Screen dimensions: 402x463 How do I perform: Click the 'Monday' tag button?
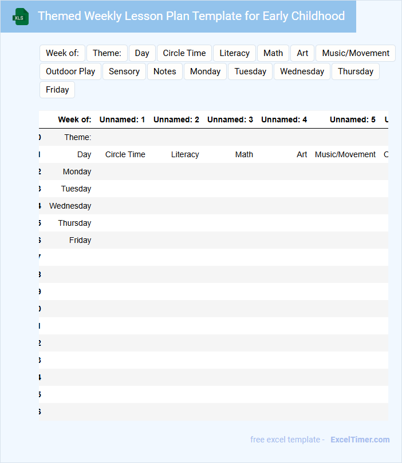pos(205,71)
